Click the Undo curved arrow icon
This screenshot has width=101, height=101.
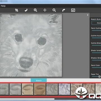26,10
